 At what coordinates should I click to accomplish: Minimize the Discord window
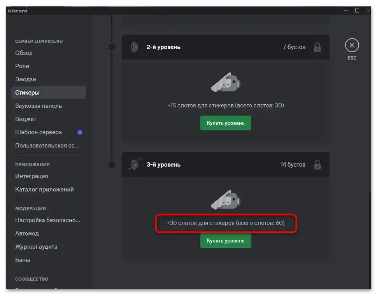tap(346, 11)
